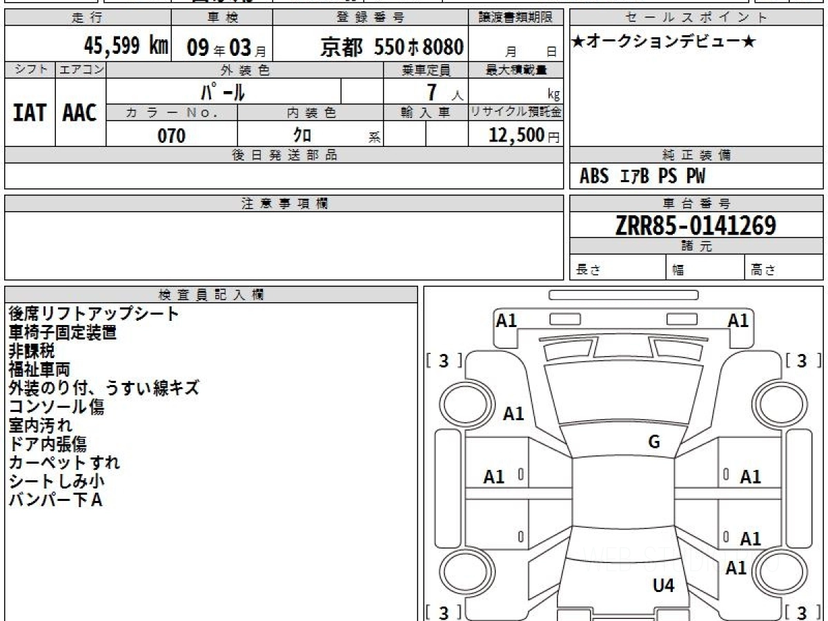Select the 後席リフトアップシート inspector note
The width and height of the screenshot is (828, 621).
tap(94, 314)
